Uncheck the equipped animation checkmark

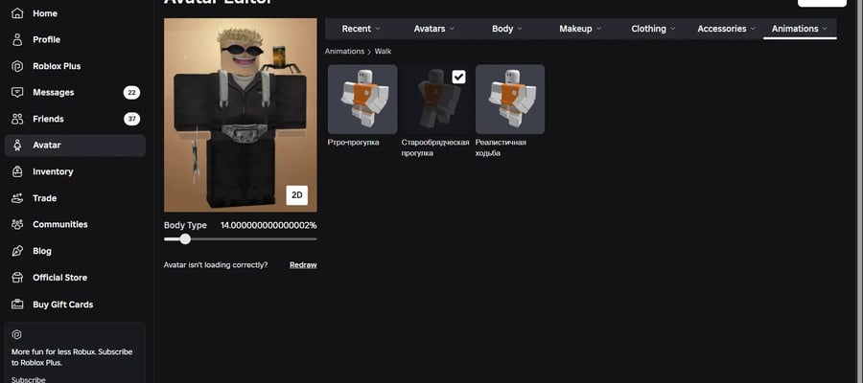(458, 77)
